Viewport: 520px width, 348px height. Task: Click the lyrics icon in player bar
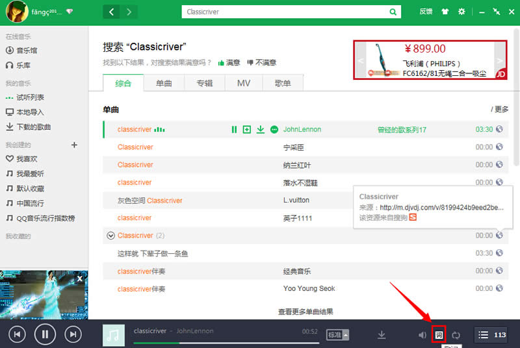(x=439, y=335)
